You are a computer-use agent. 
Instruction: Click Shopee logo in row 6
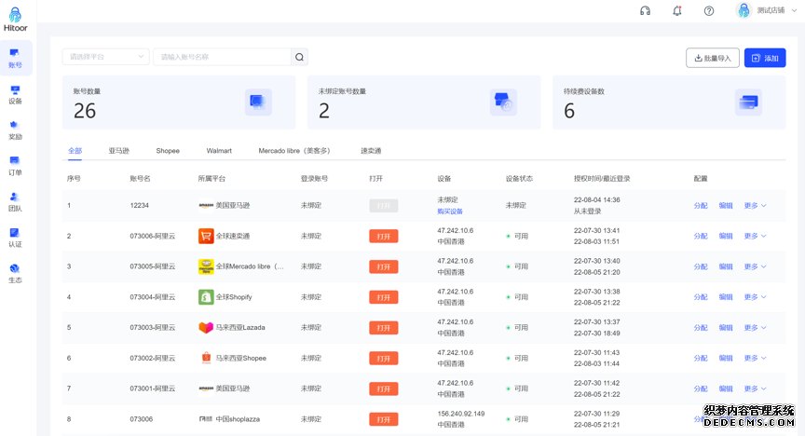pyautogui.click(x=206, y=358)
